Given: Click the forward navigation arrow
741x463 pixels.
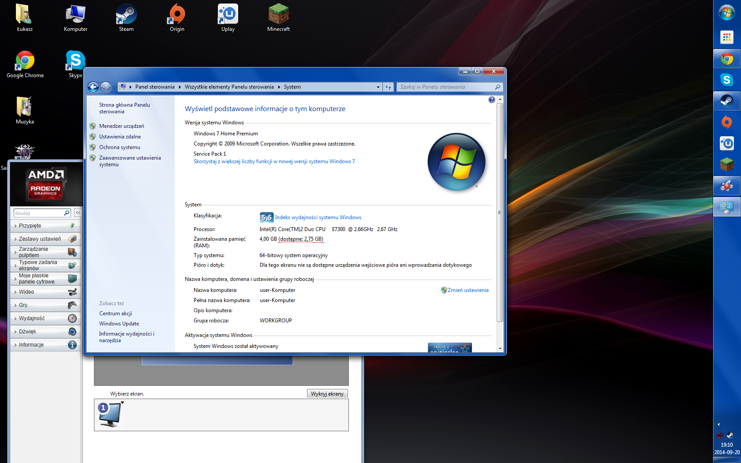Looking at the screenshot, I should point(105,87).
